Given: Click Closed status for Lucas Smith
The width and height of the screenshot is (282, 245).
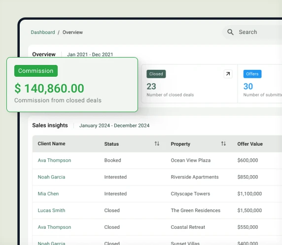Looking at the screenshot, I should click(112, 211).
